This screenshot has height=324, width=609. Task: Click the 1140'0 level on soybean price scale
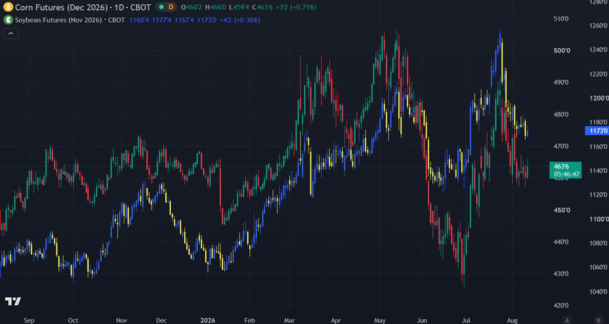pyautogui.click(x=598, y=171)
